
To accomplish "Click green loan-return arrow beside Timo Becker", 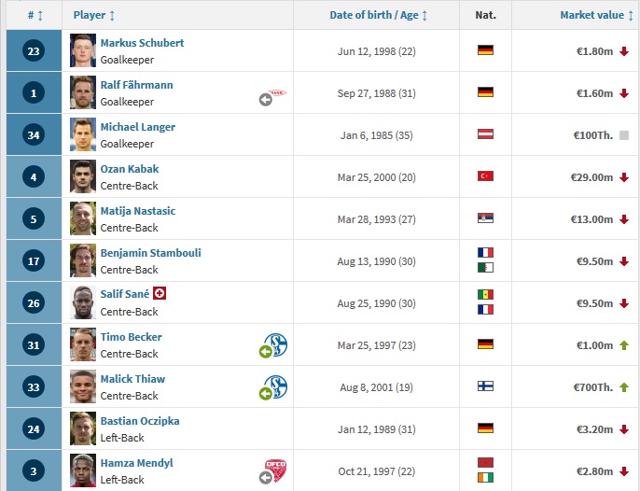I will pyautogui.click(x=265, y=352).
